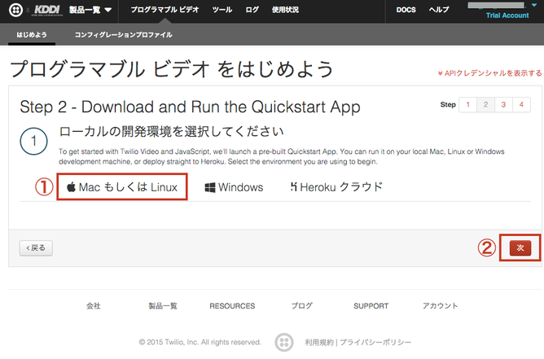
Task: Open プライバシーポリシー link
Action: 375,343
